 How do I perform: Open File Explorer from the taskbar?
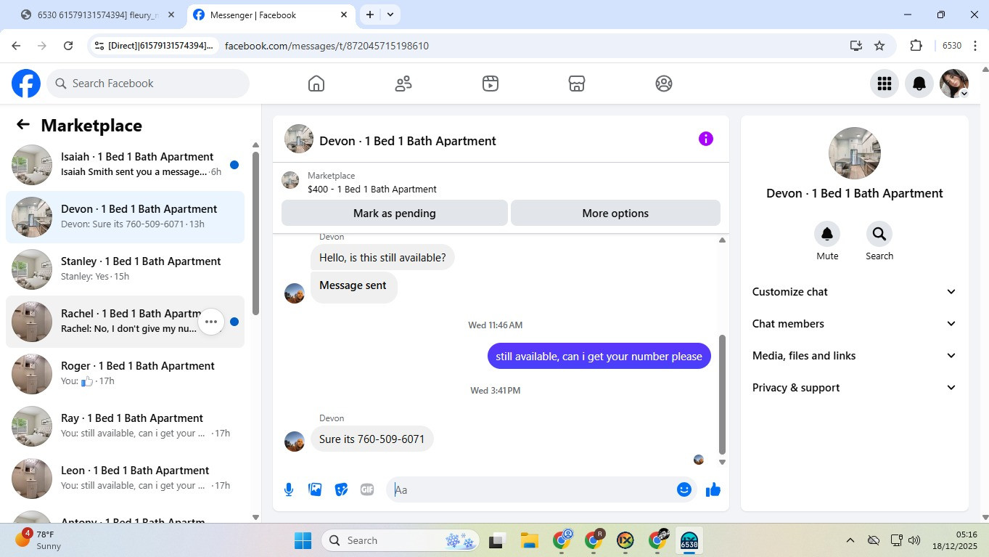tap(529, 540)
